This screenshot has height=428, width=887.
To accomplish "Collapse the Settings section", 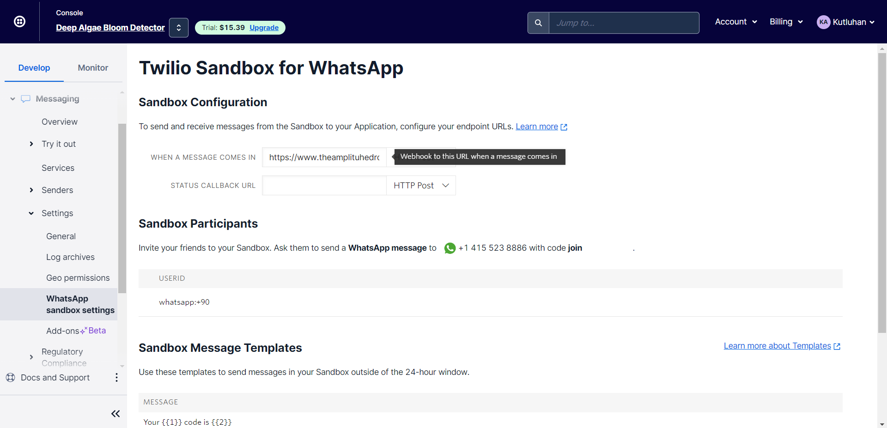I will click(x=30, y=213).
